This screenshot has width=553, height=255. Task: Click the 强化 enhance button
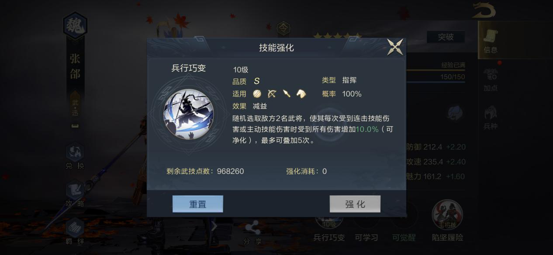pyautogui.click(x=355, y=204)
